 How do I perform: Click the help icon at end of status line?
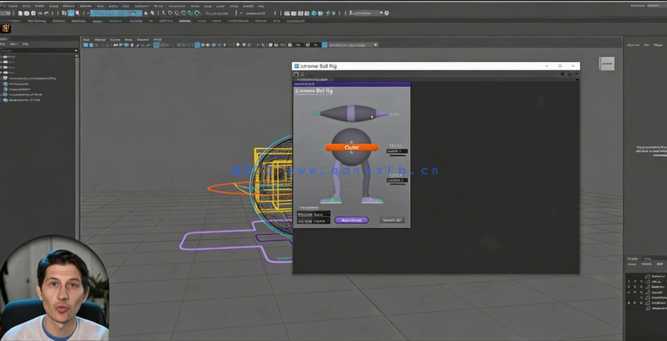click(x=387, y=13)
